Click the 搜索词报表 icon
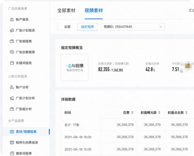This screenshot has height=156, width=194. [x=12, y=153]
